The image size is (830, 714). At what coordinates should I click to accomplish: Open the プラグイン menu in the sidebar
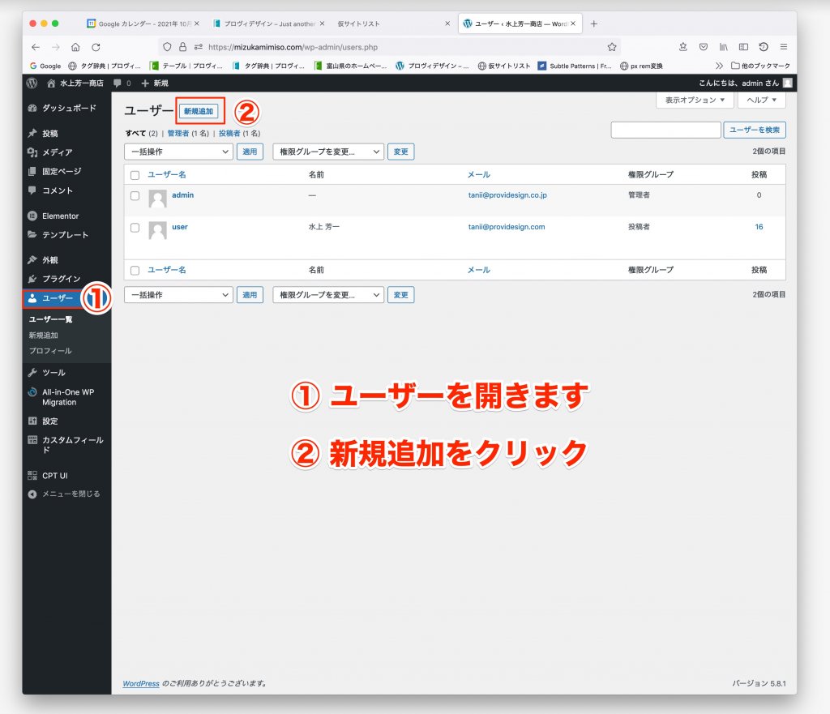[61, 279]
